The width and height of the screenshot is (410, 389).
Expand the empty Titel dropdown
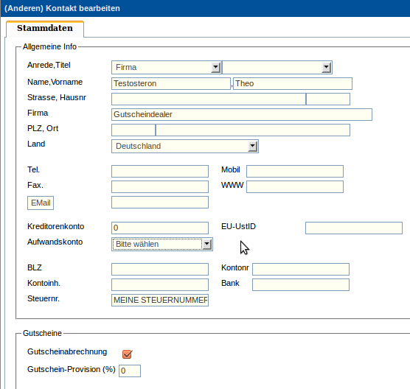(x=277, y=67)
